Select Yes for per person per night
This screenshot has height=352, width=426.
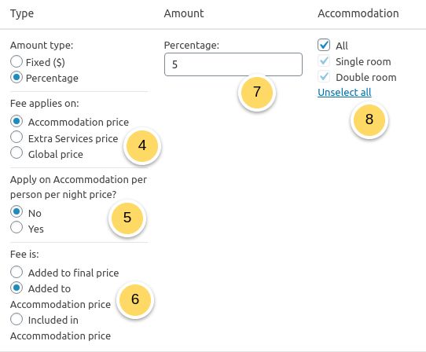point(17,227)
